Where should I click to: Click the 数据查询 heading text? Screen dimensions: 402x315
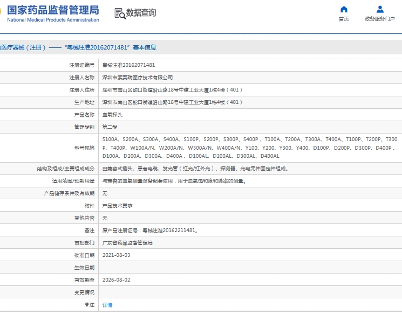pos(141,13)
